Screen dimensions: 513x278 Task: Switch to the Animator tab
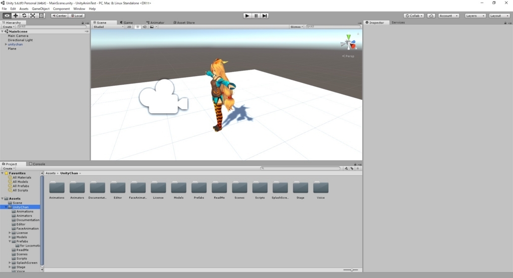click(x=155, y=23)
